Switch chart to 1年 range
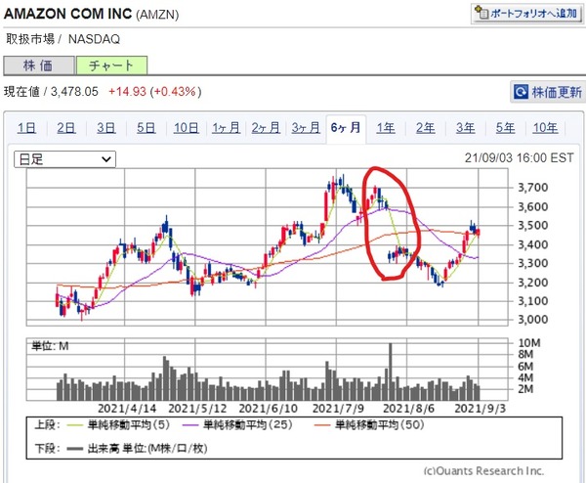The width and height of the screenshot is (586, 483). 386,128
